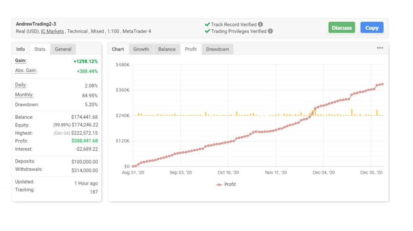Show the Balance chart tab

[167, 49]
